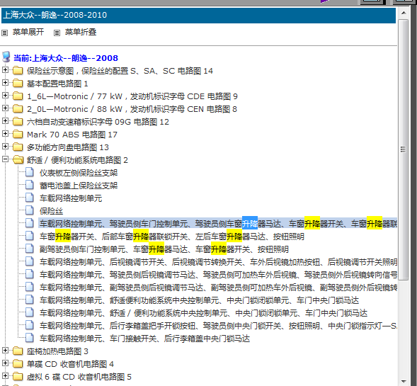Expand the 座椅加热电路图 3 node
The height and width of the screenshot is (386, 417).
[5, 351]
